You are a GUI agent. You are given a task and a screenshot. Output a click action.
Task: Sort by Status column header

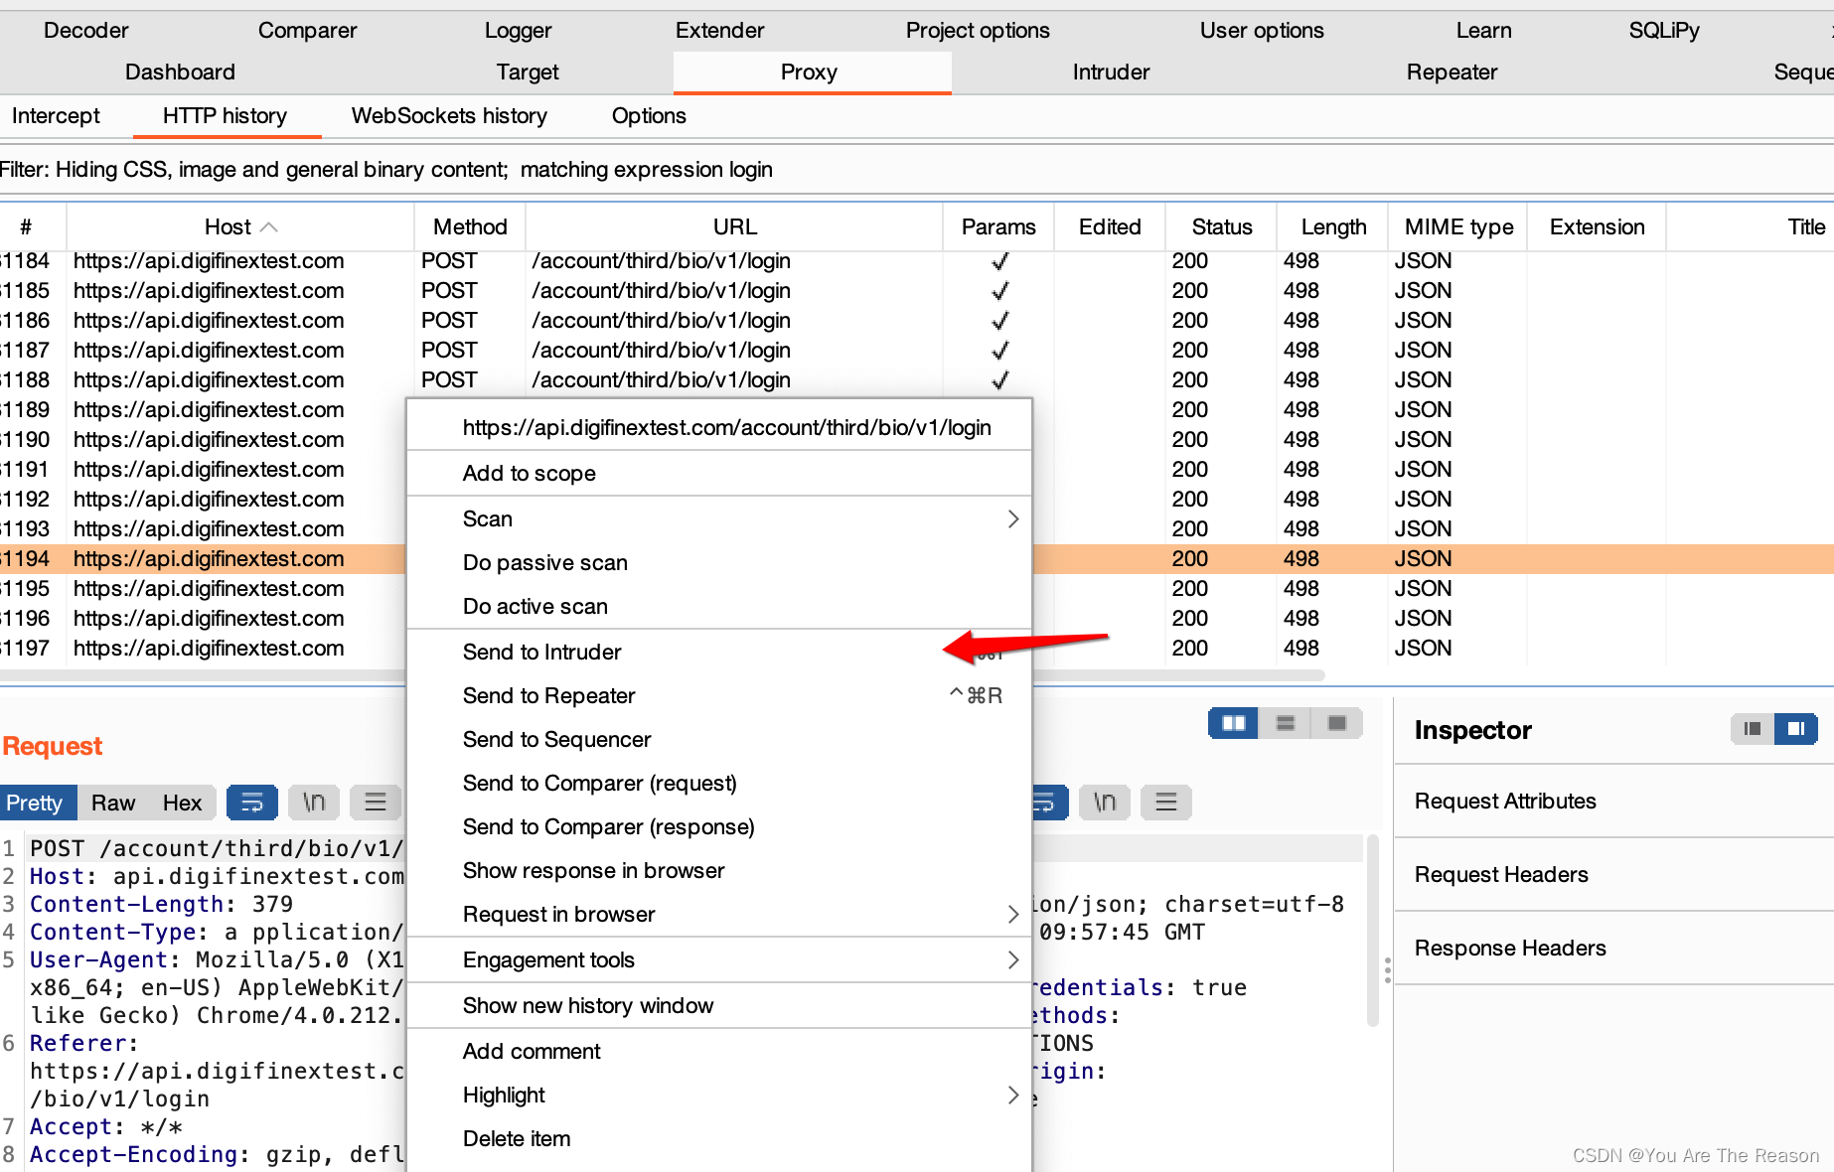(1221, 227)
